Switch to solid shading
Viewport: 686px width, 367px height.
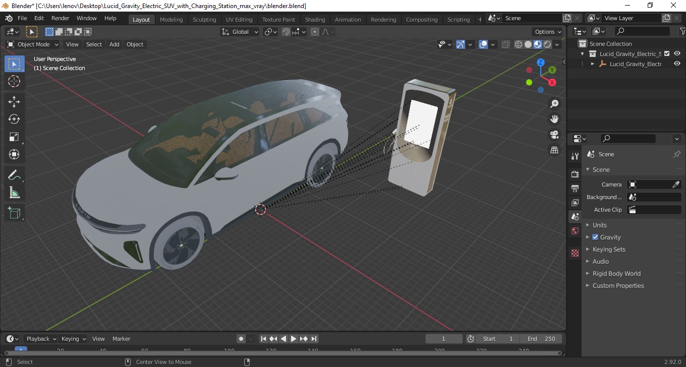528,44
